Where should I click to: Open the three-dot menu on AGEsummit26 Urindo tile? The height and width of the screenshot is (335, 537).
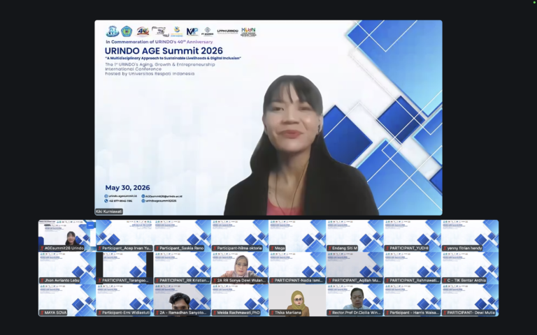[x=90, y=225]
